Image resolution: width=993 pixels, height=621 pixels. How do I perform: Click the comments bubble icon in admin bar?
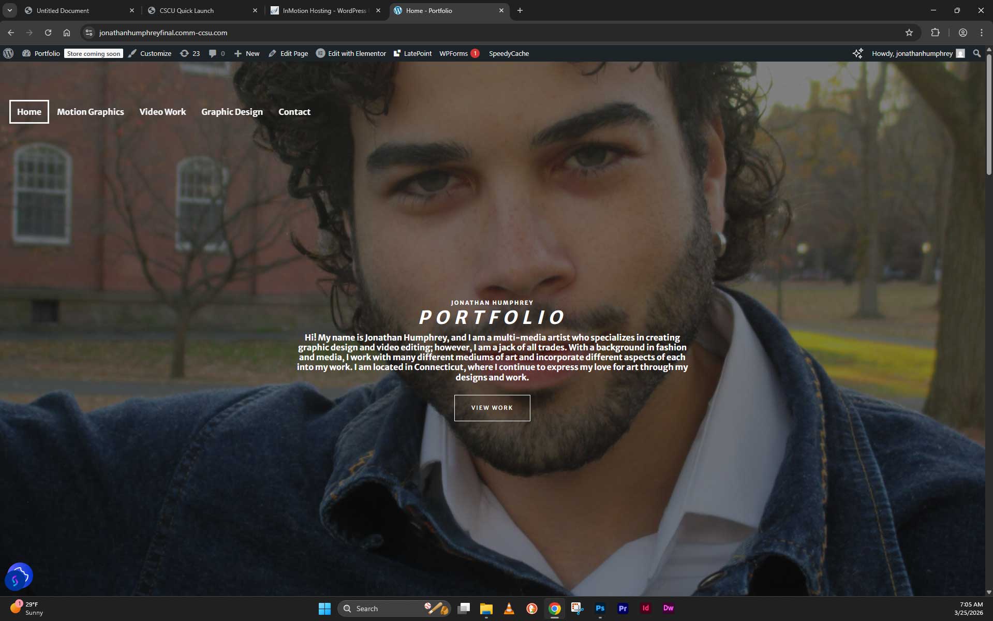tap(213, 53)
